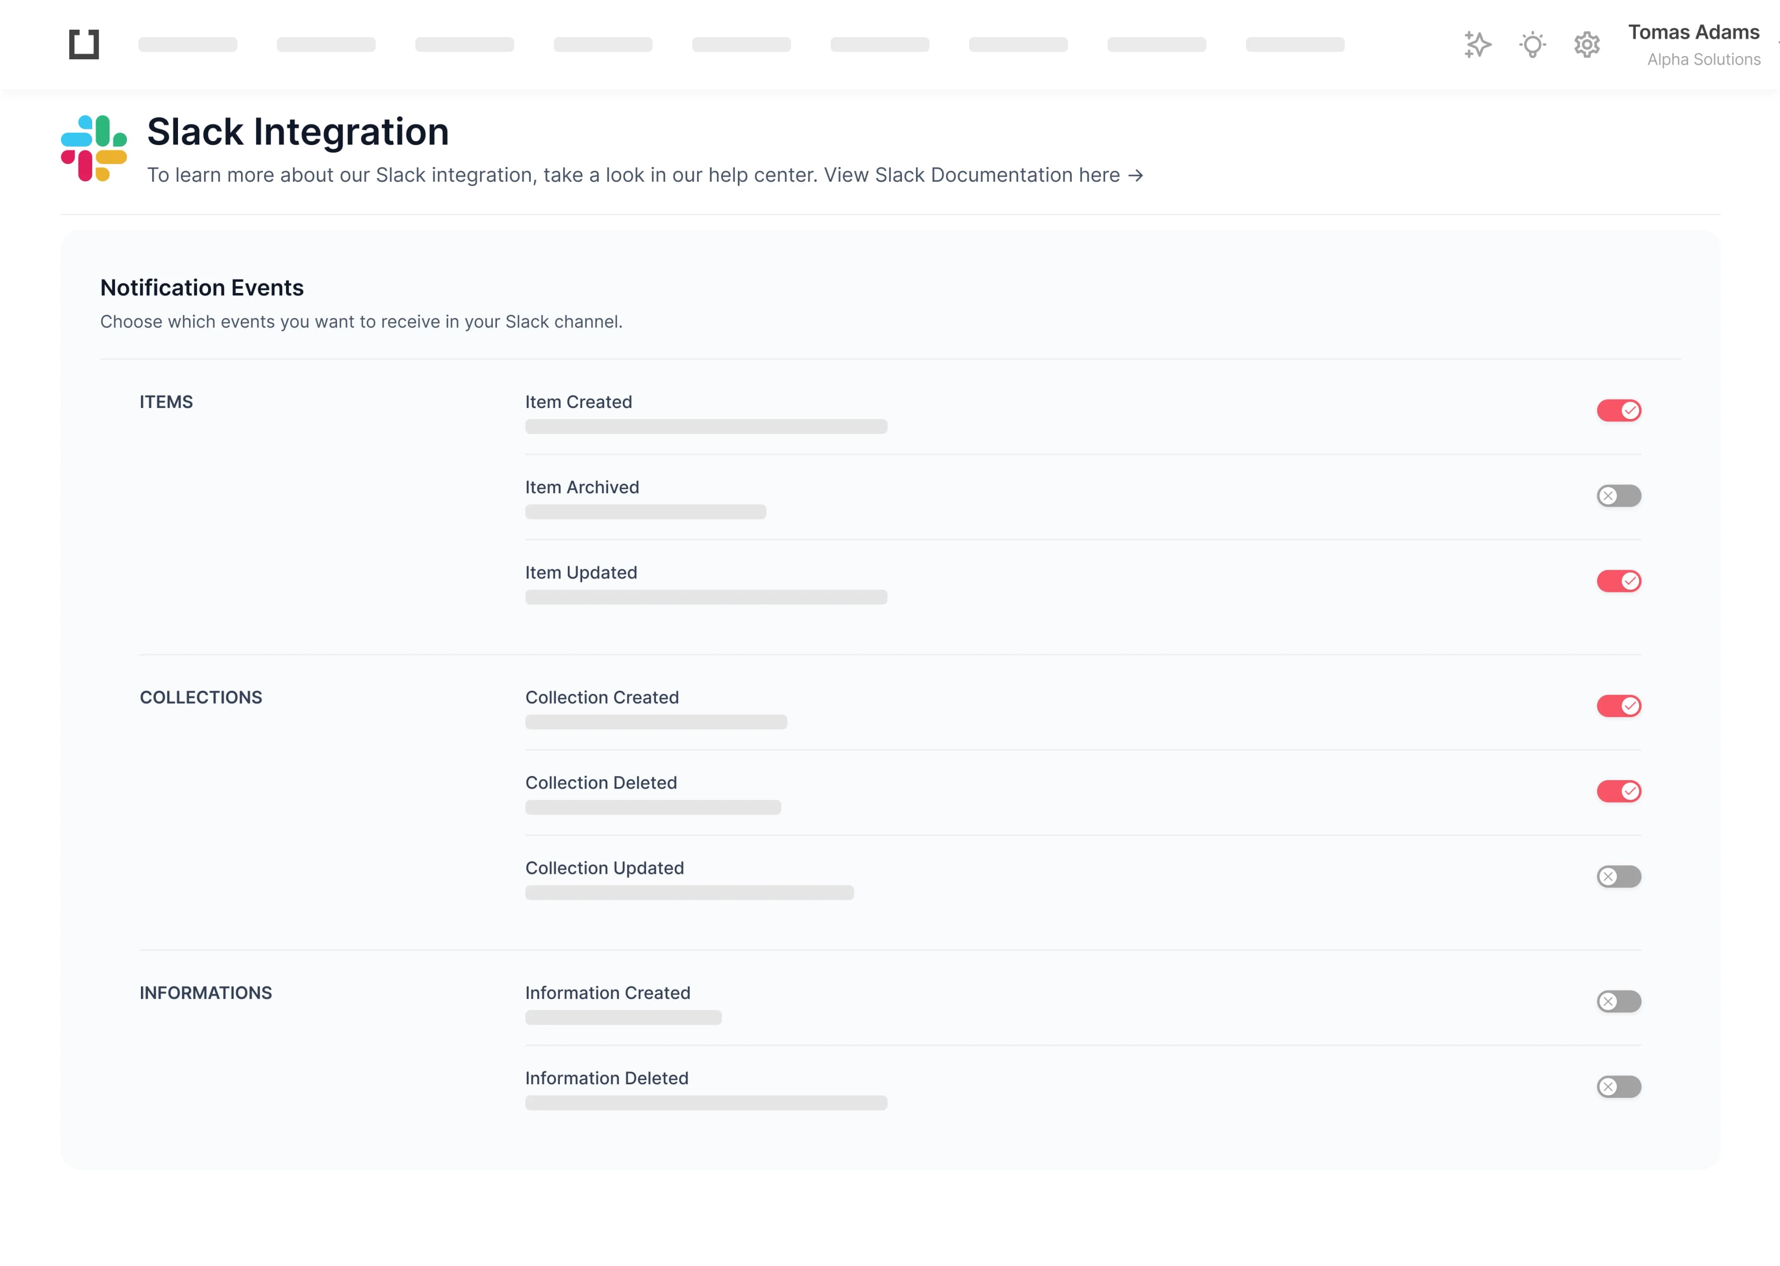Image resolution: width=1780 pixels, height=1266 pixels.
Task: Click the Slack logo beside the title
Action: (94, 148)
